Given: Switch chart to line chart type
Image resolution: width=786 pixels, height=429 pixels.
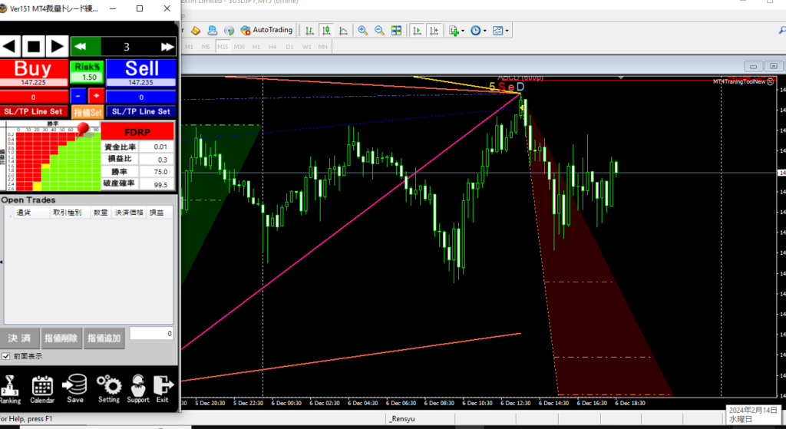Looking at the screenshot, I should 343,31.
